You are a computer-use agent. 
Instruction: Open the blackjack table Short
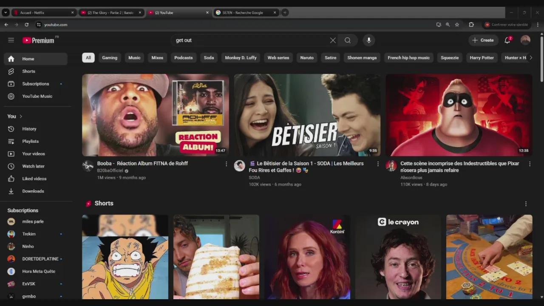pyautogui.click(x=489, y=257)
